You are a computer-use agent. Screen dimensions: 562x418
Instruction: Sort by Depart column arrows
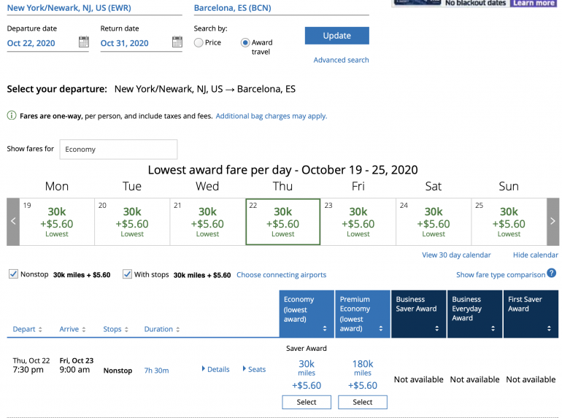(x=42, y=330)
